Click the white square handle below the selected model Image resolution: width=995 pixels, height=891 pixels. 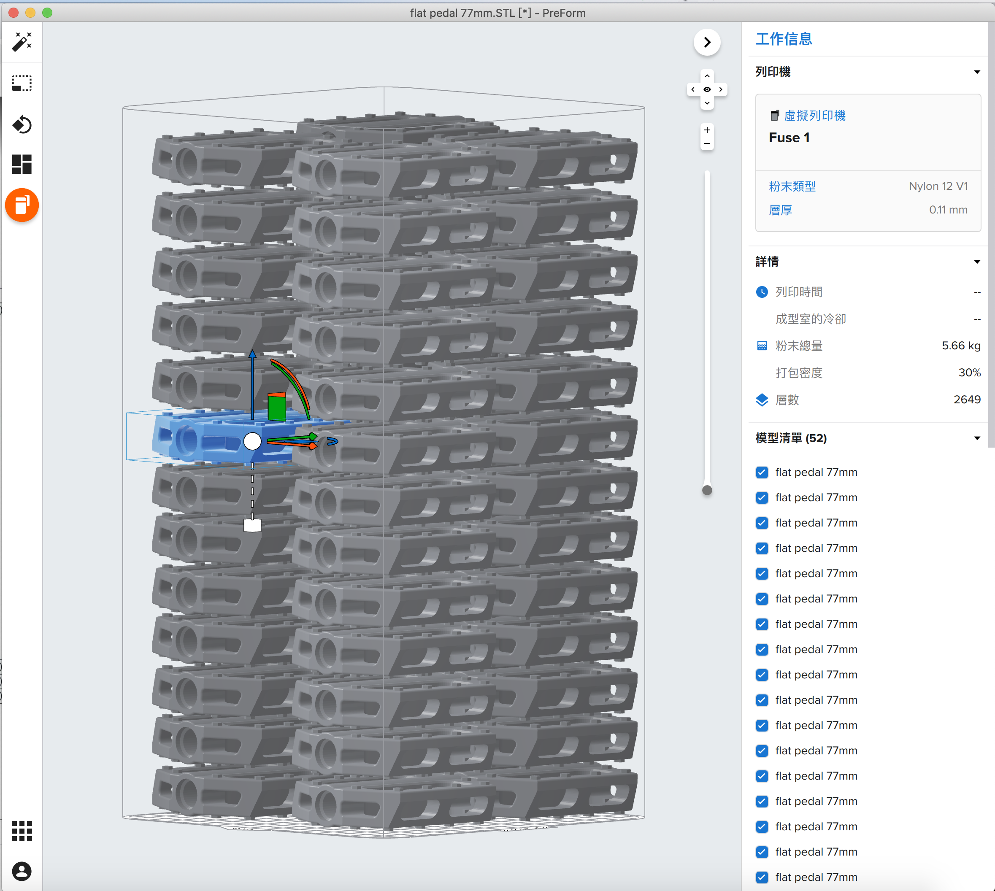pos(253,525)
